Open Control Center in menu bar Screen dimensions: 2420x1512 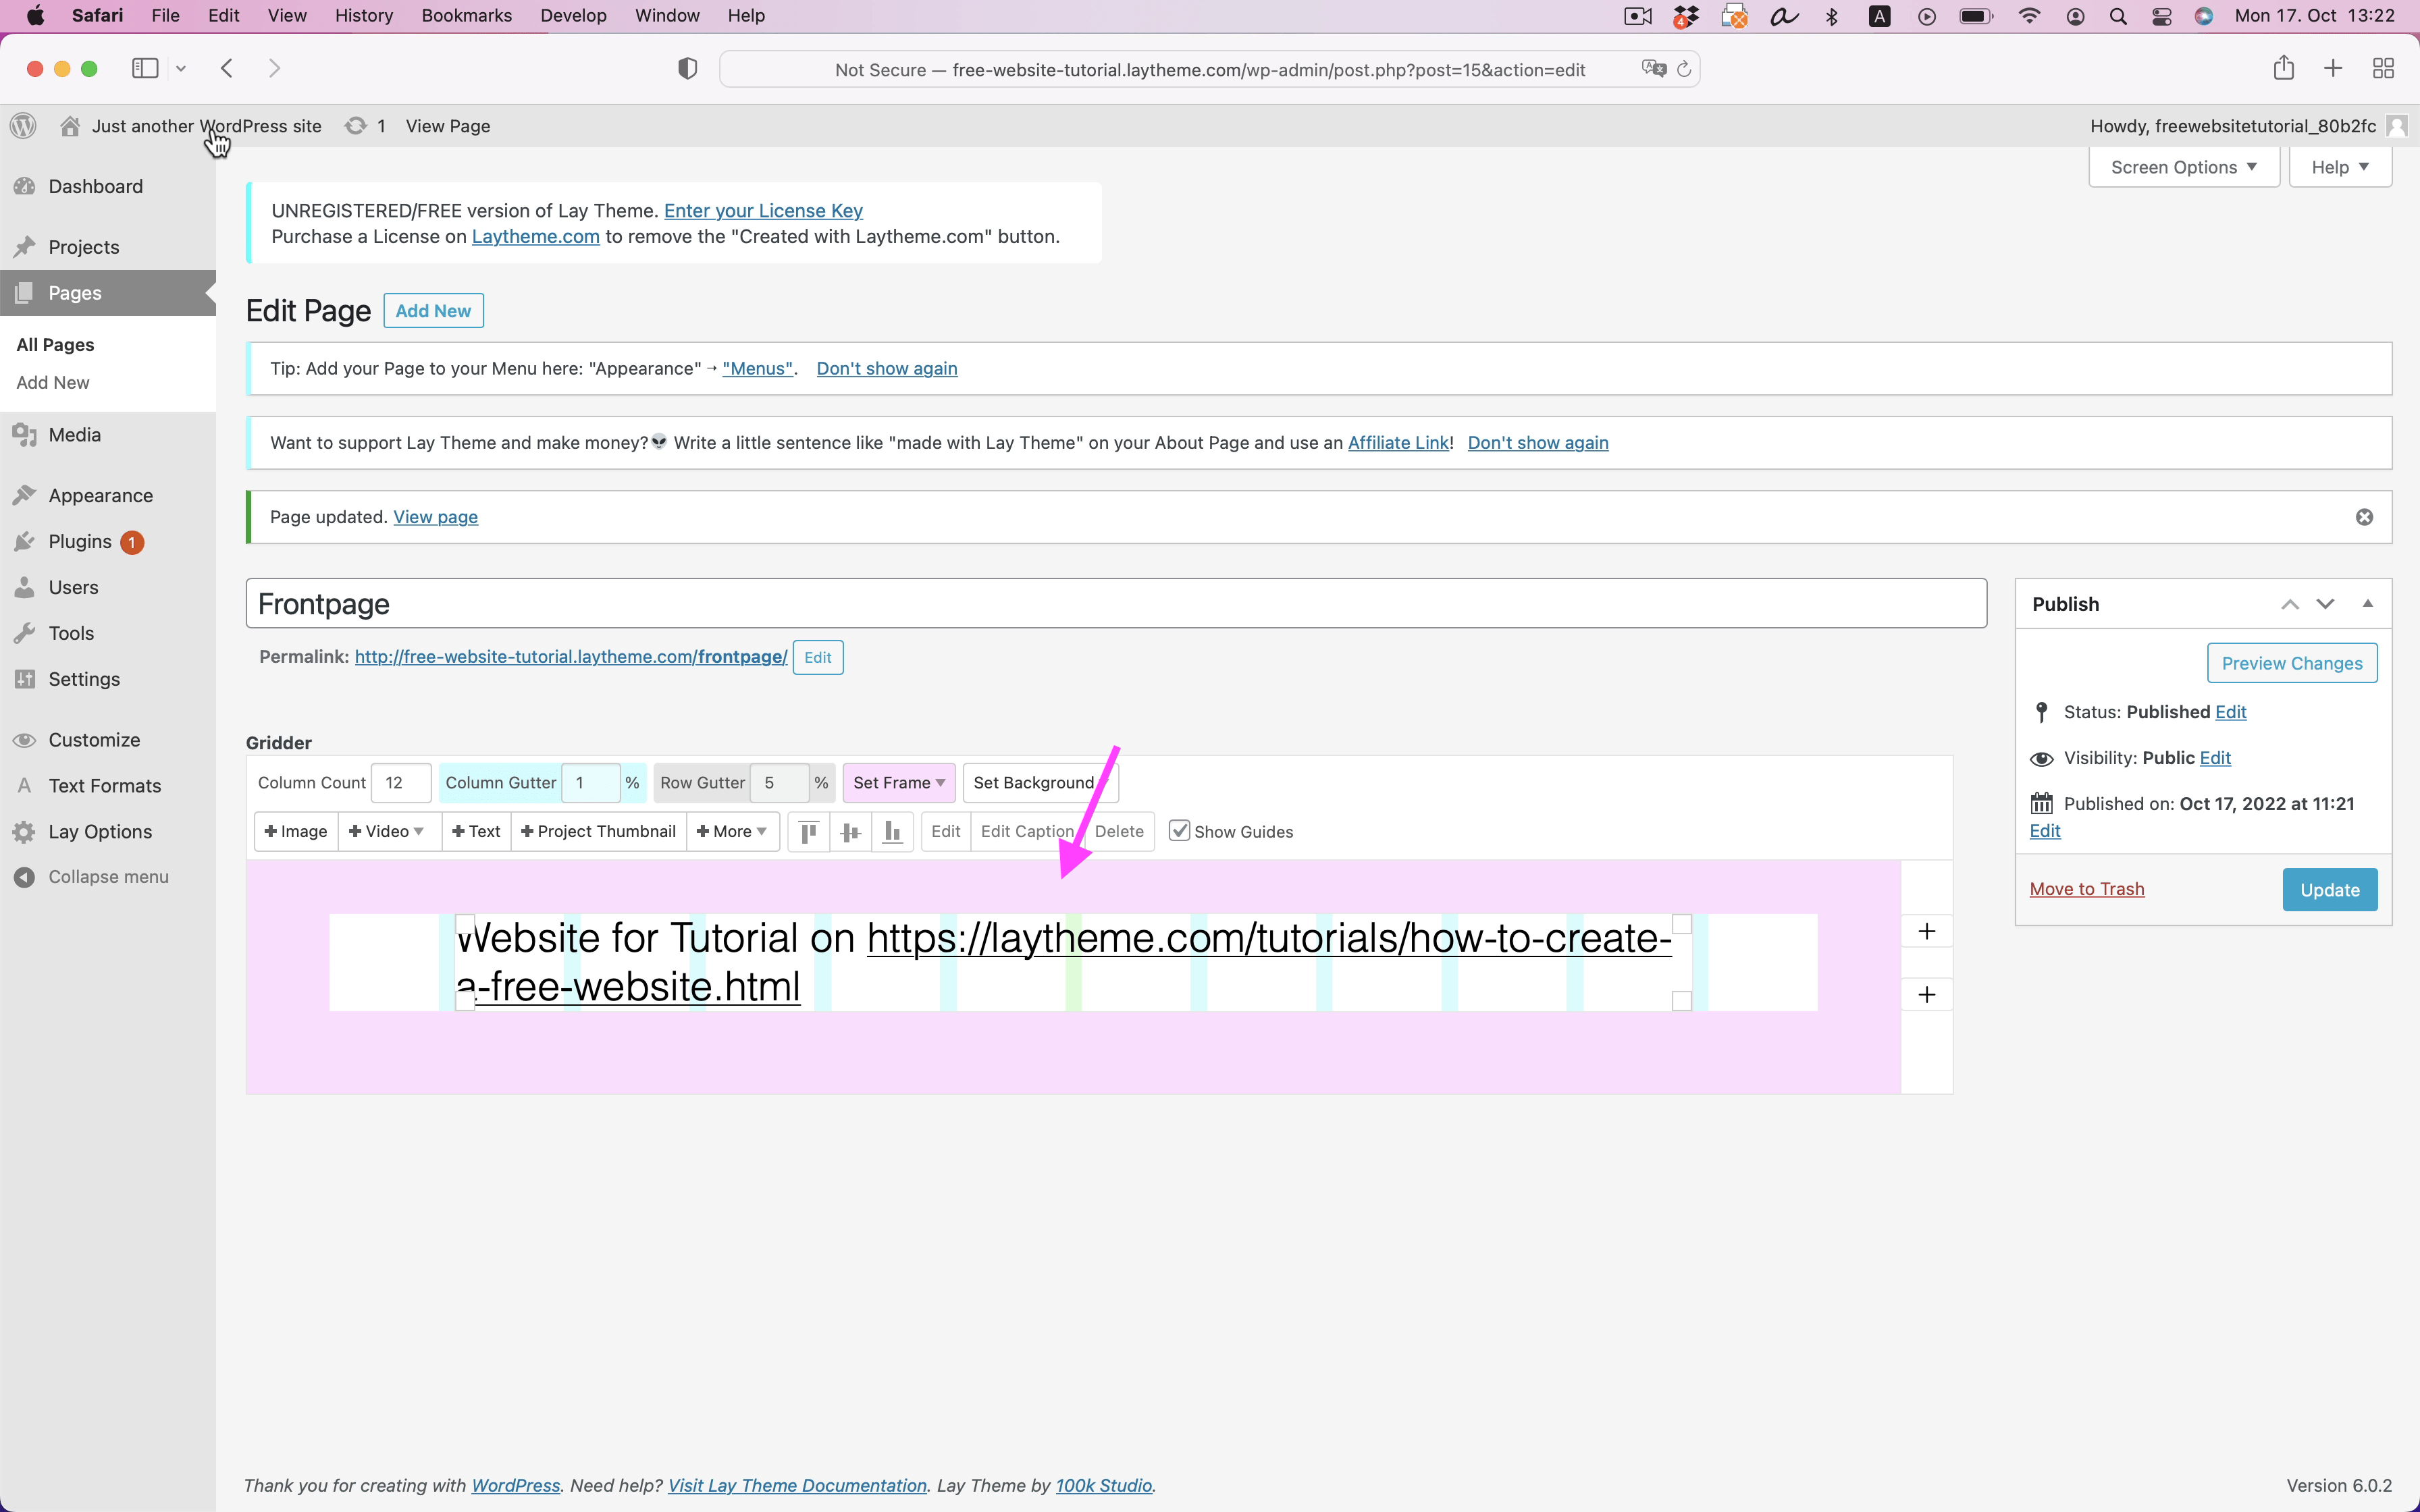point(2161,16)
